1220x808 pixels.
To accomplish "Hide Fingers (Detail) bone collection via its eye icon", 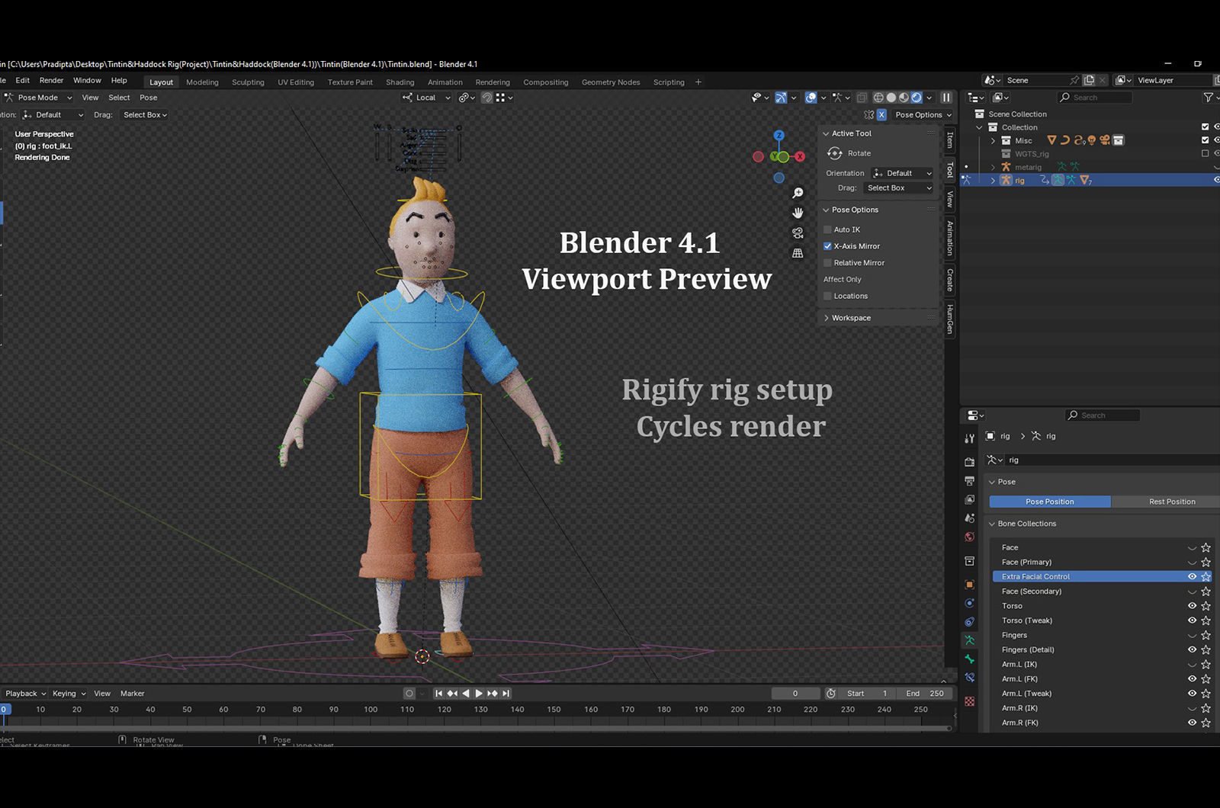I will (1192, 650).
